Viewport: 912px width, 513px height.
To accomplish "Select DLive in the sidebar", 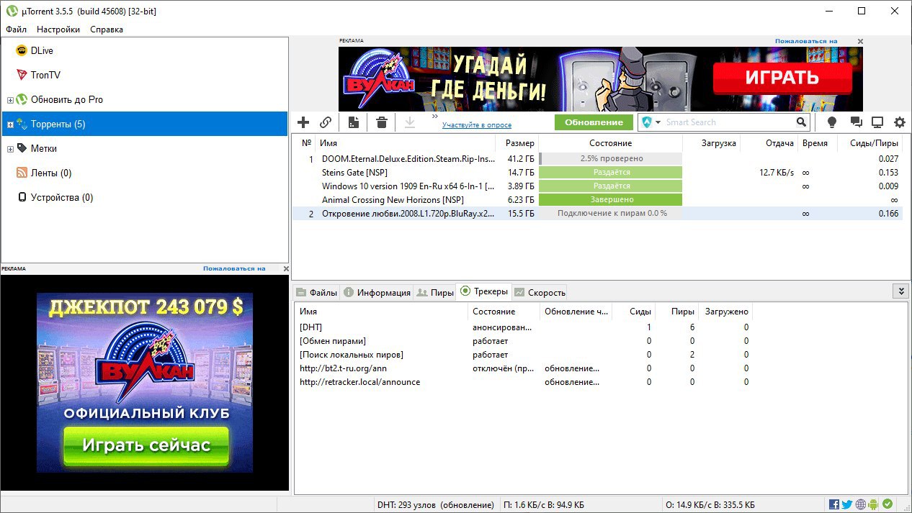I will click(42, 50).
